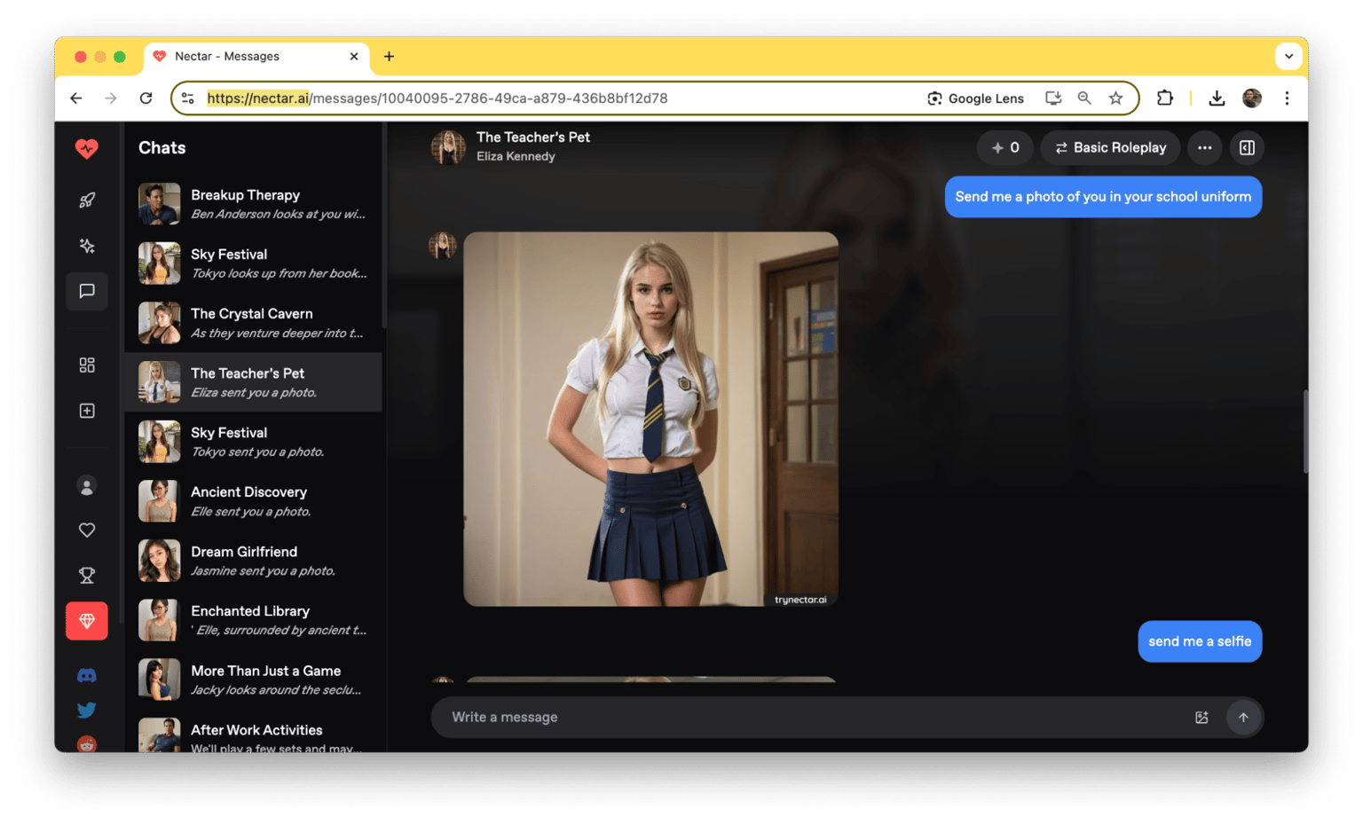This screenshot has height=825, width=1363.
Task: Click the send arrow button
Action: point(1243,718)
